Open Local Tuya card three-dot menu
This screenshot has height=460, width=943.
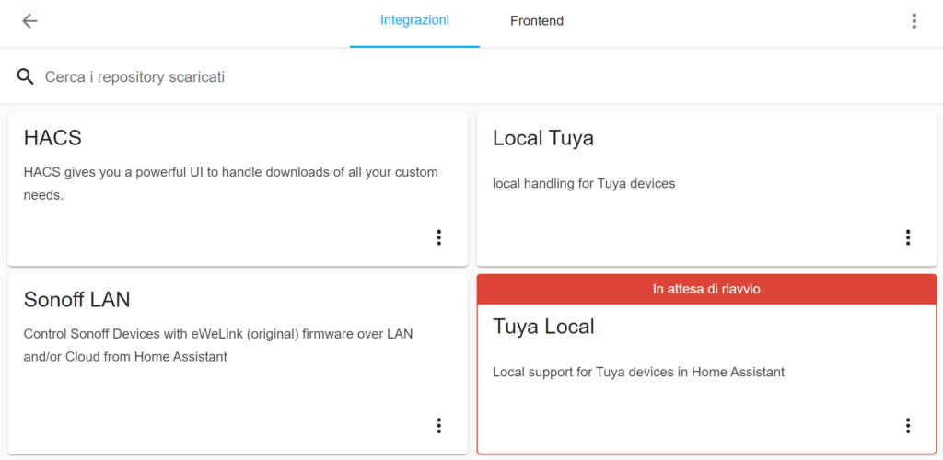907,237
